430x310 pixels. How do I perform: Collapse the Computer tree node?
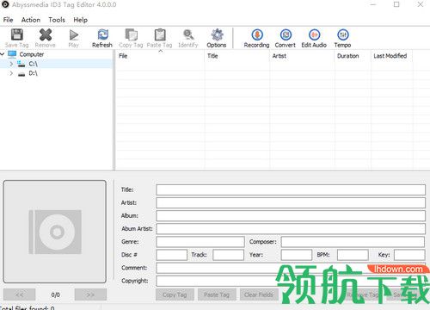[x=3, y=54]
